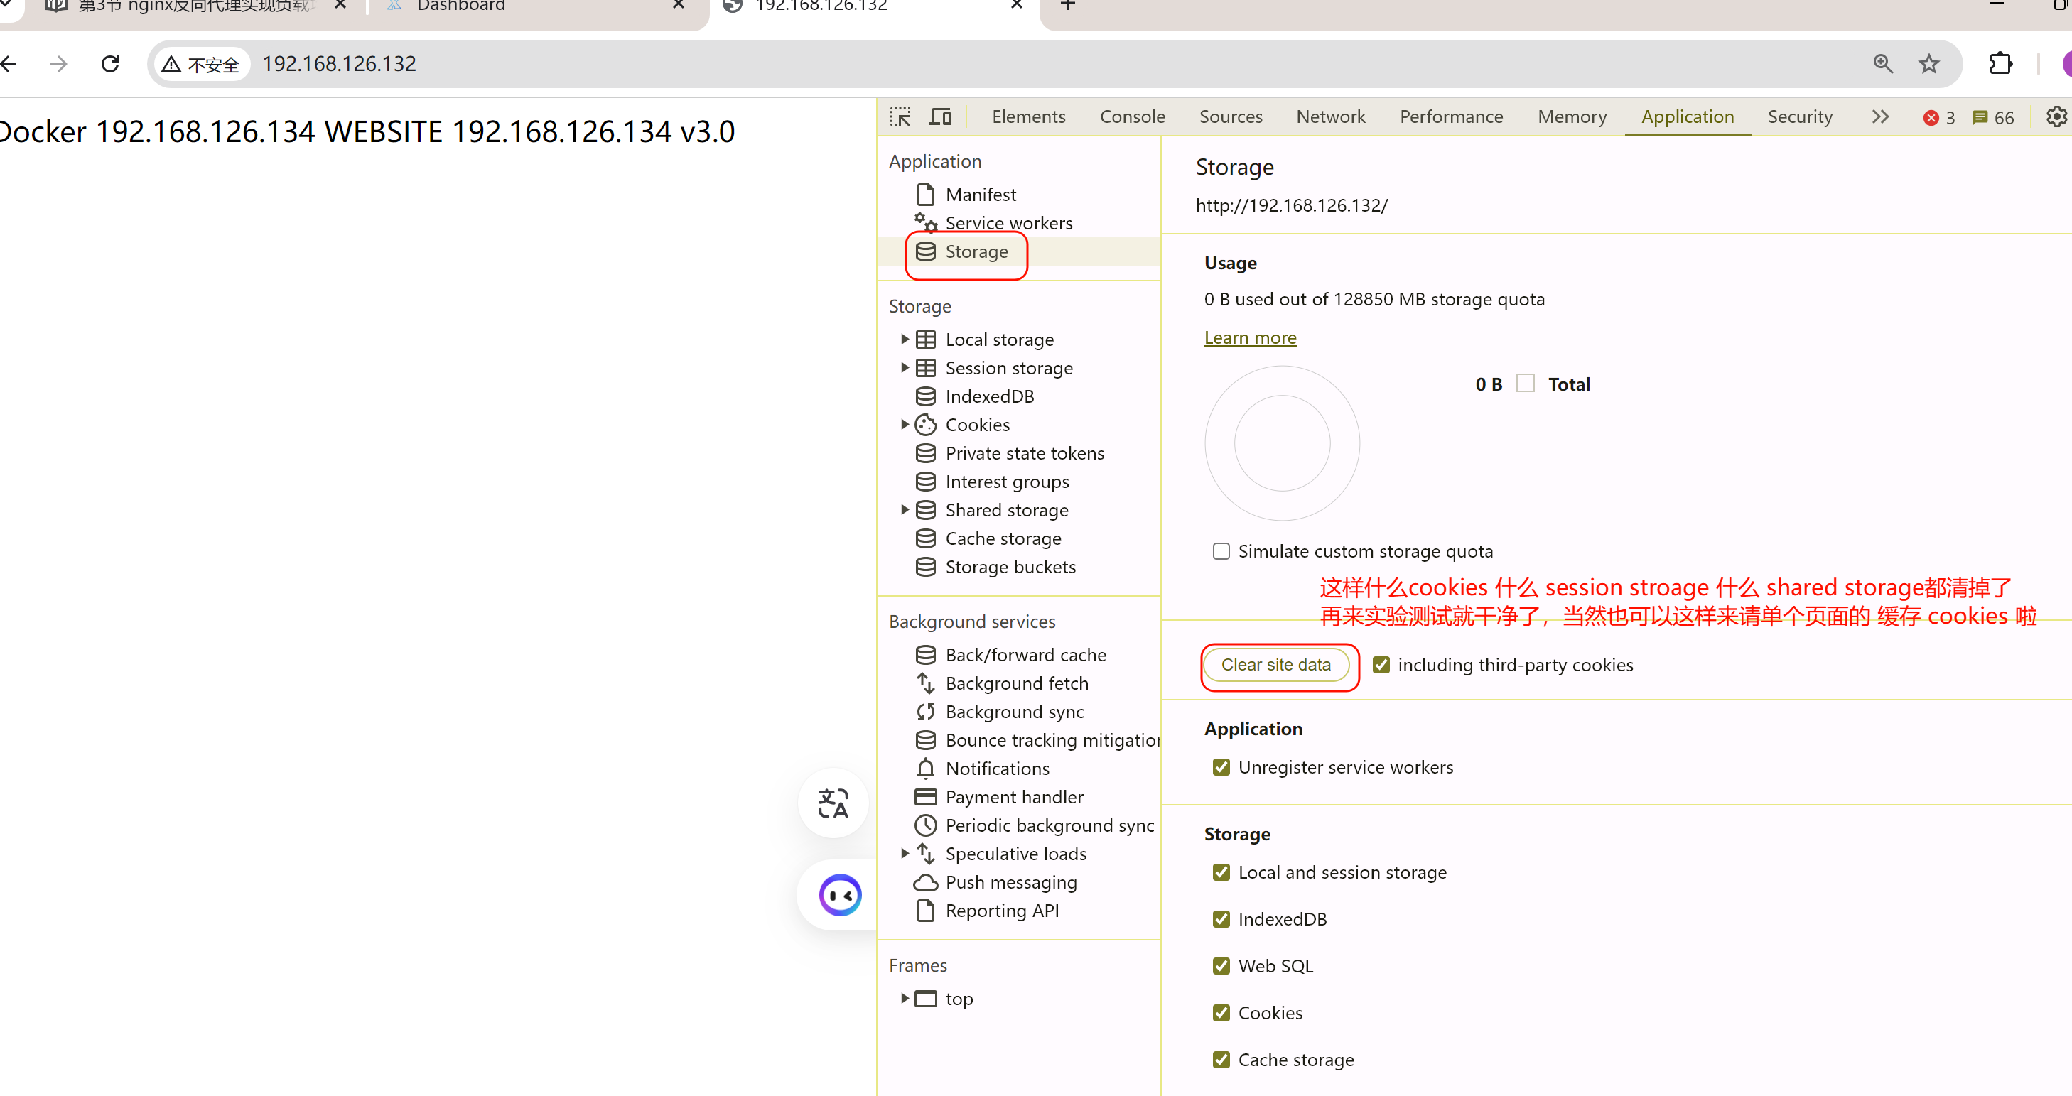Image resolution: width=2072 pixels, height=1096 pixels.
Task: Click the Service workers icon
Action: [927, 222]
